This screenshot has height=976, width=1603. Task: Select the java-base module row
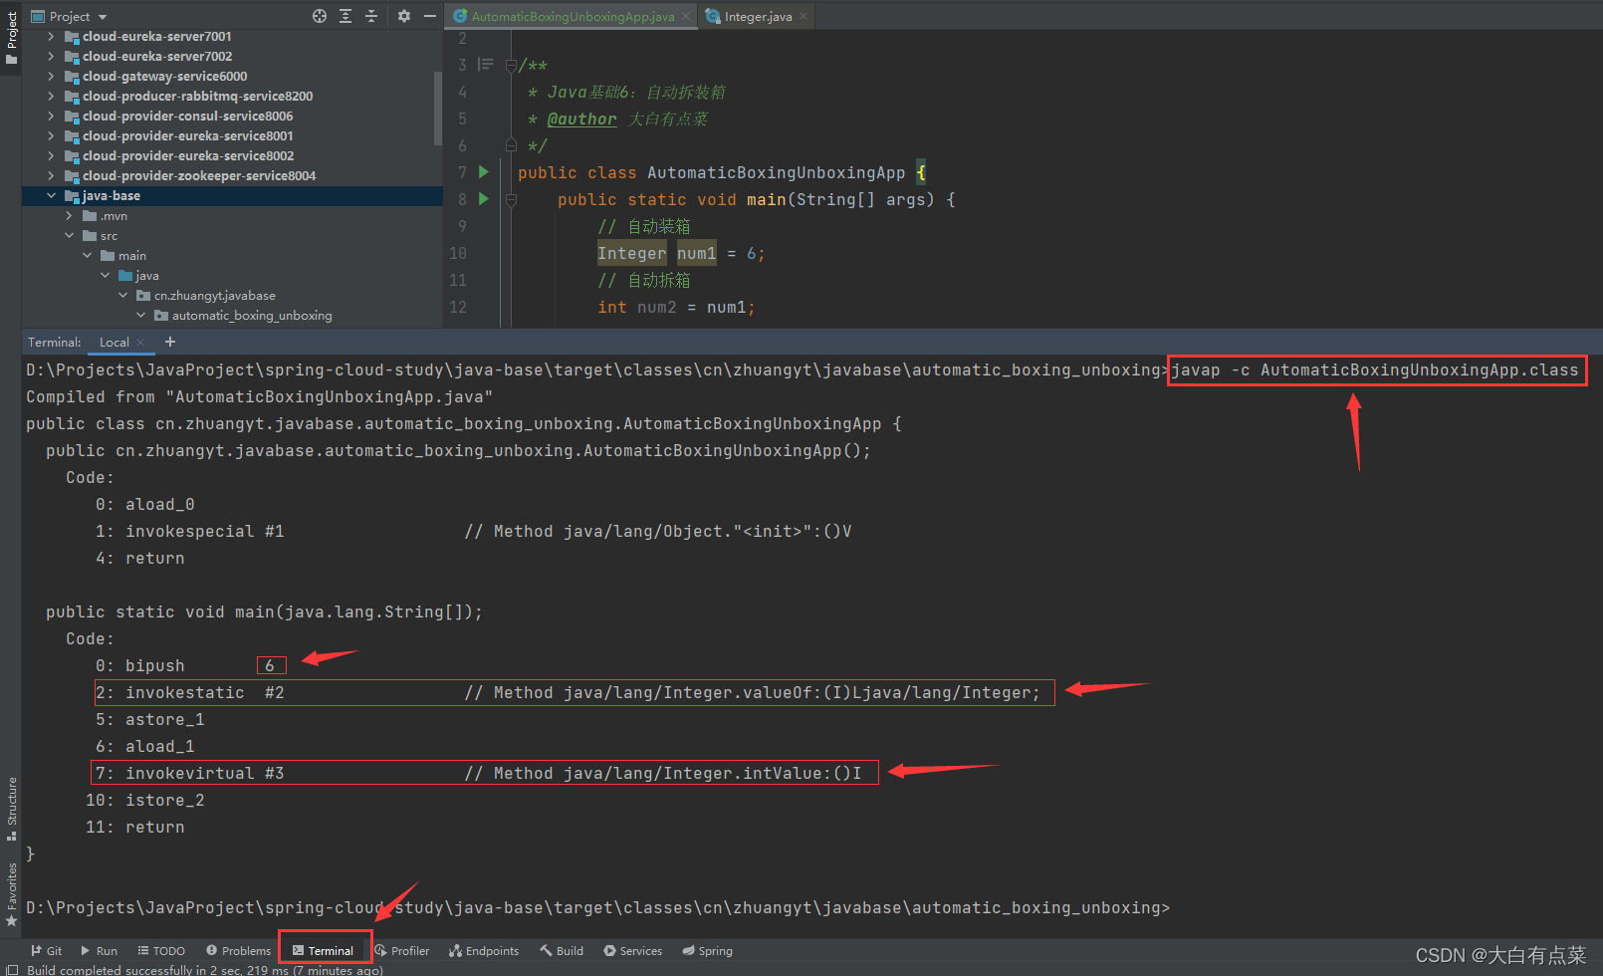tap(232, 195)
